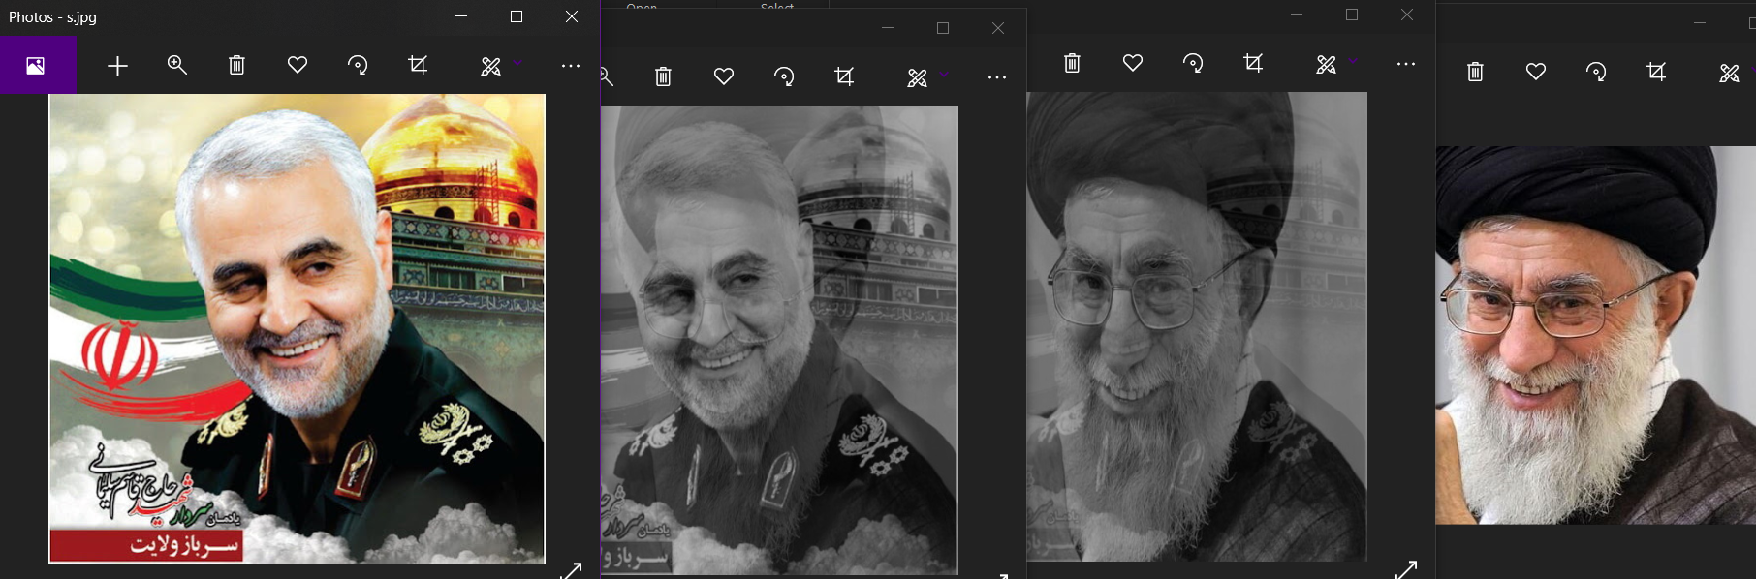Image resolution: width=1756 pixels, height=579 pixels.
Task: Click the heart icon in fourth window
Action: point(1536,72)
